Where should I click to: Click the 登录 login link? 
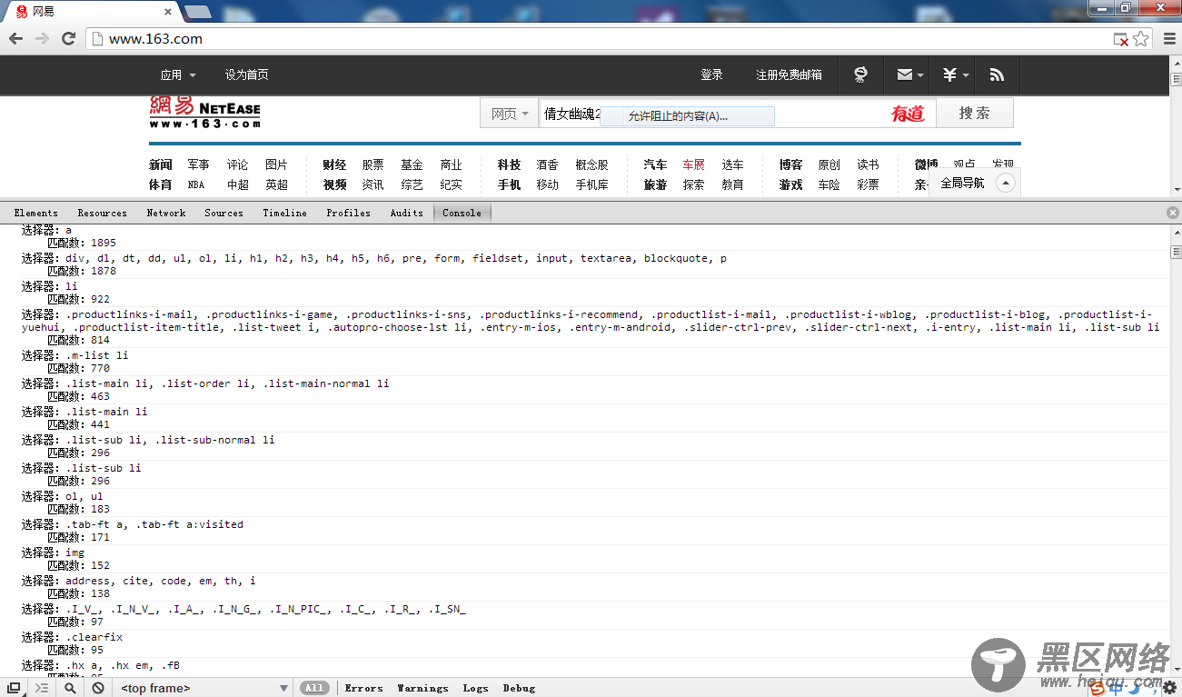point(711,75)
